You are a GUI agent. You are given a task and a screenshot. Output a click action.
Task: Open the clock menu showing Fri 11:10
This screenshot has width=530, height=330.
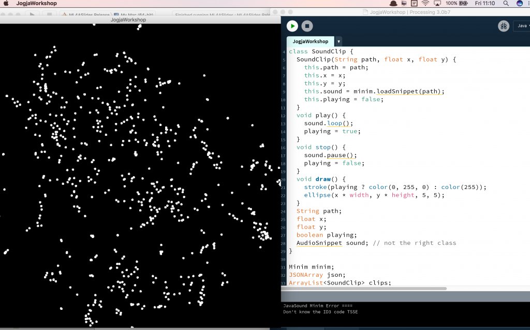pyautogui.click(x=485, y=3)
